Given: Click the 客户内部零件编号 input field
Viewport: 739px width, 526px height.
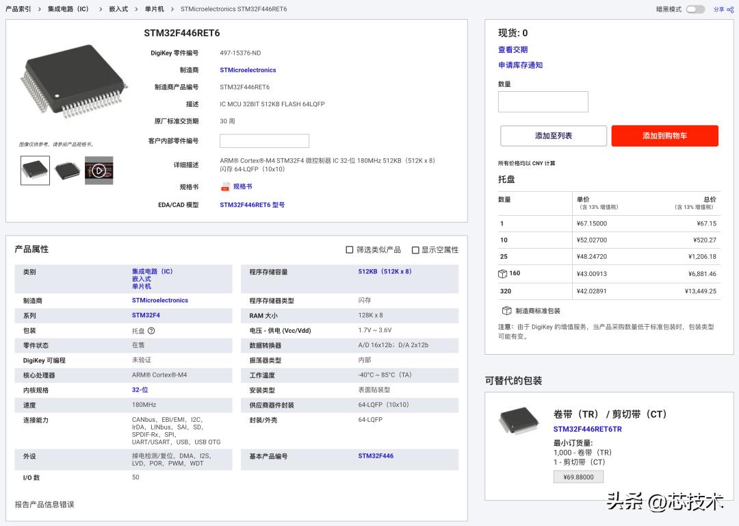Looking at the screenshot, I should pos(264,140).
